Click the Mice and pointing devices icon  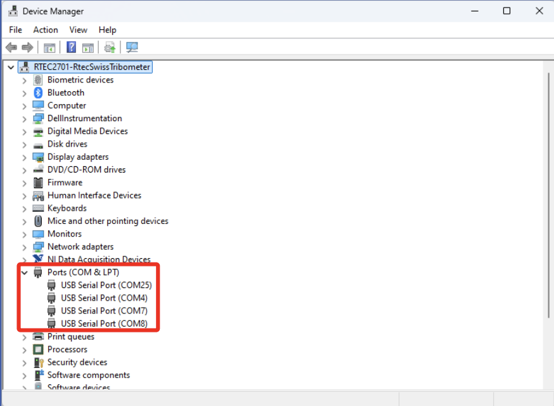[x=38, y=221]
